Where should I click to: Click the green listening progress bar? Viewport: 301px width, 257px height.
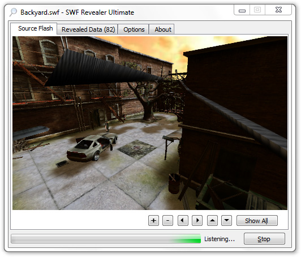tap(106, 239)
